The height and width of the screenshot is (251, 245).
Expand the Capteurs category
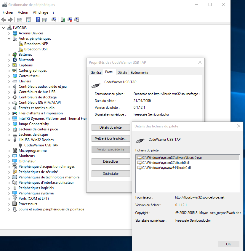9,65
